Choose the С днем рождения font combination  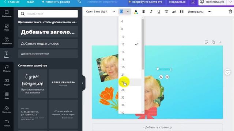(33, 84)
